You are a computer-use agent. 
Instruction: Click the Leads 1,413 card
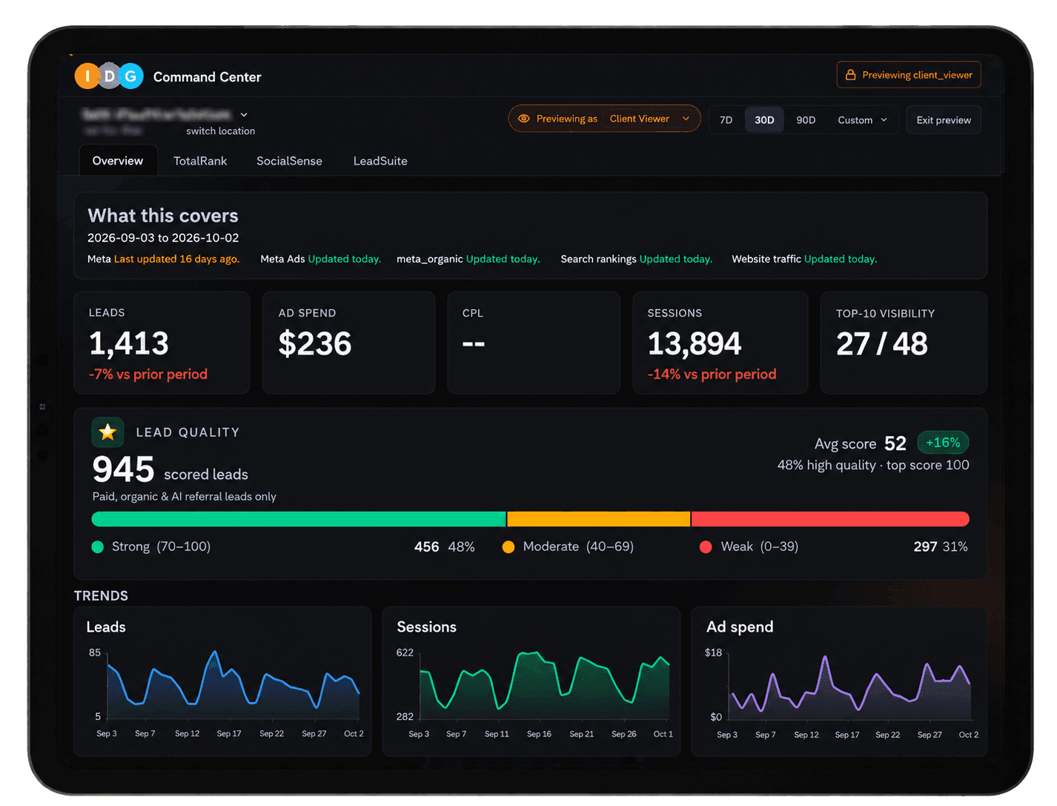pos(162,343)
